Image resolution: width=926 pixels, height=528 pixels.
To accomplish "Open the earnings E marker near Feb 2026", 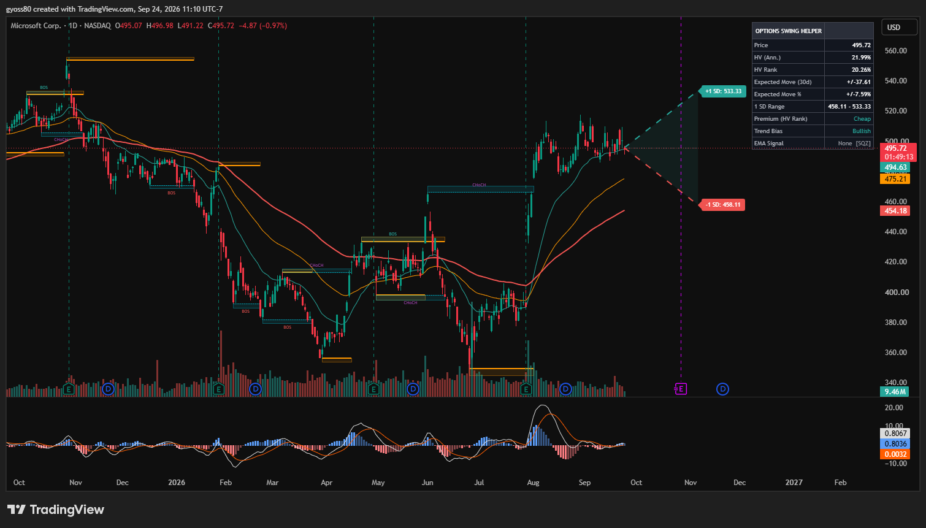I will pos(220,389).
